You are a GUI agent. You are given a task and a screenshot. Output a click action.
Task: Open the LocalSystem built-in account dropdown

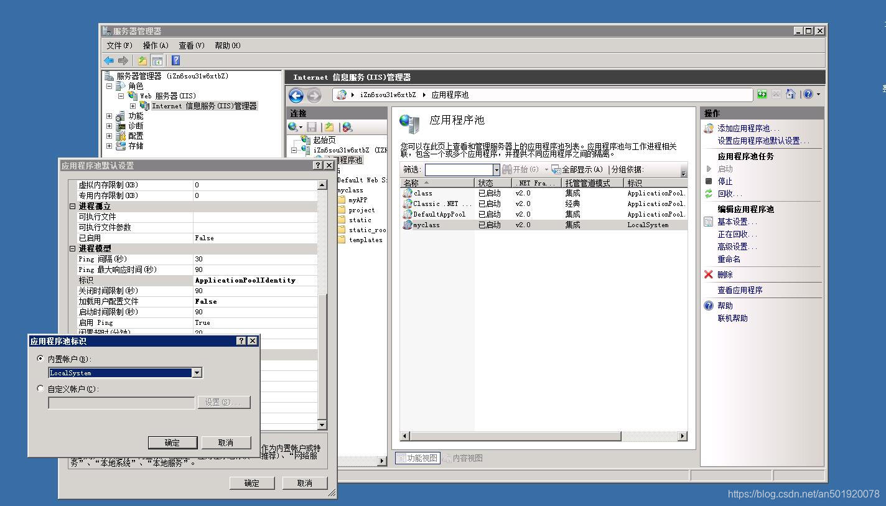pos(197,373)
